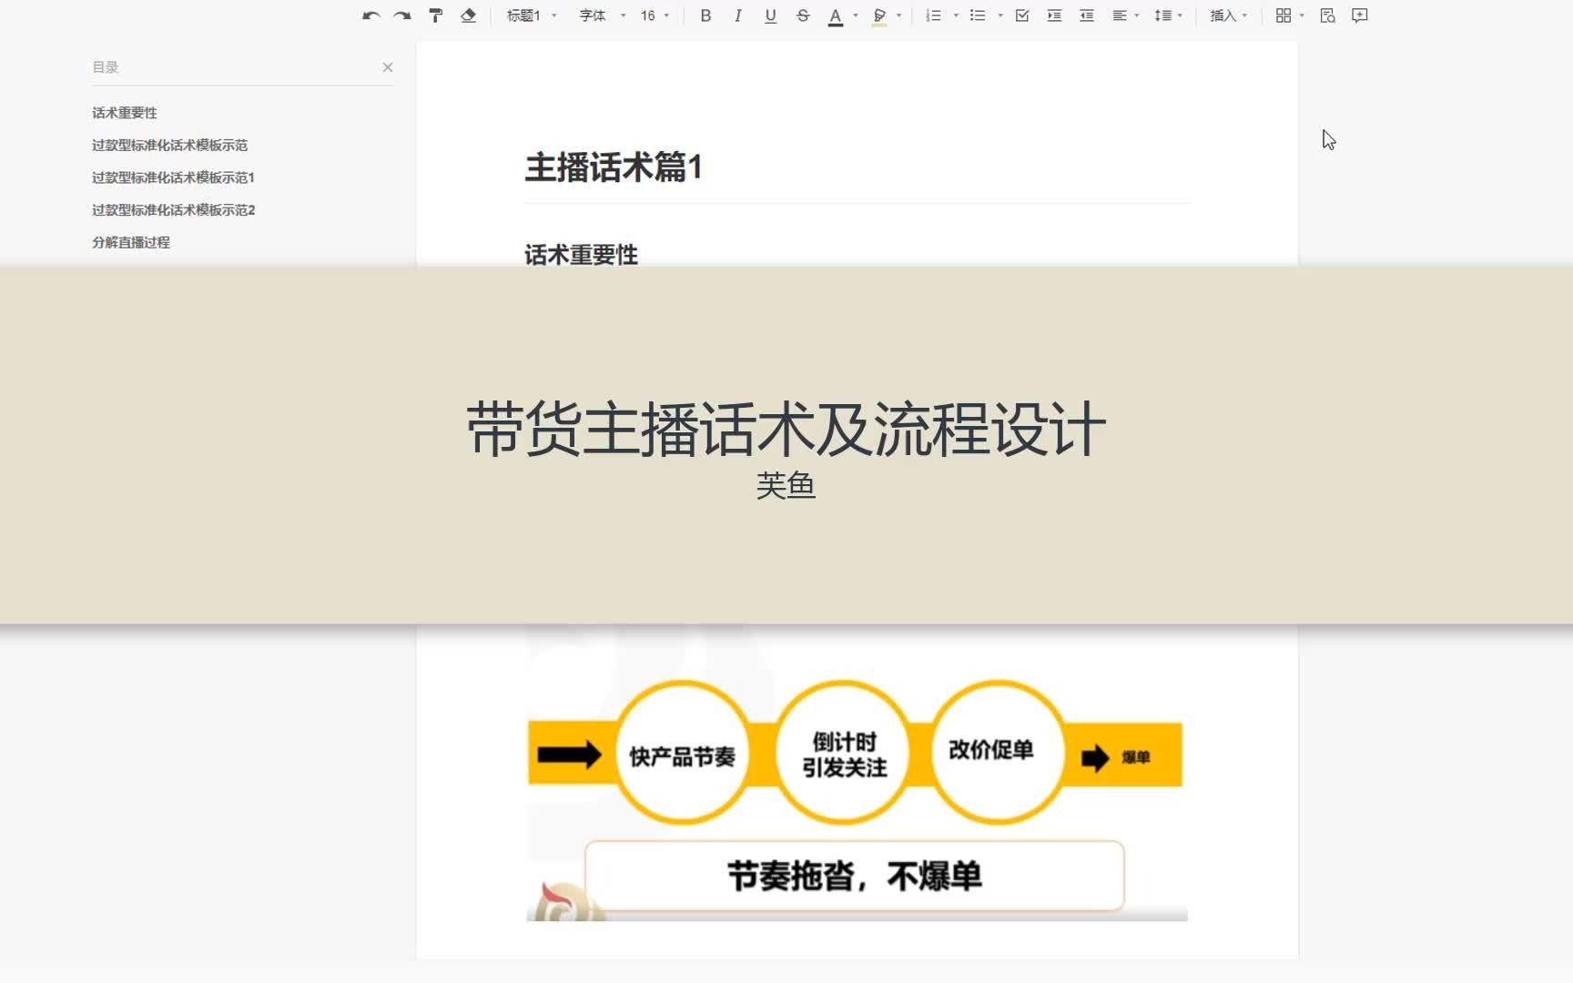Expand the highlight color picker arrow

pos(899,15)
